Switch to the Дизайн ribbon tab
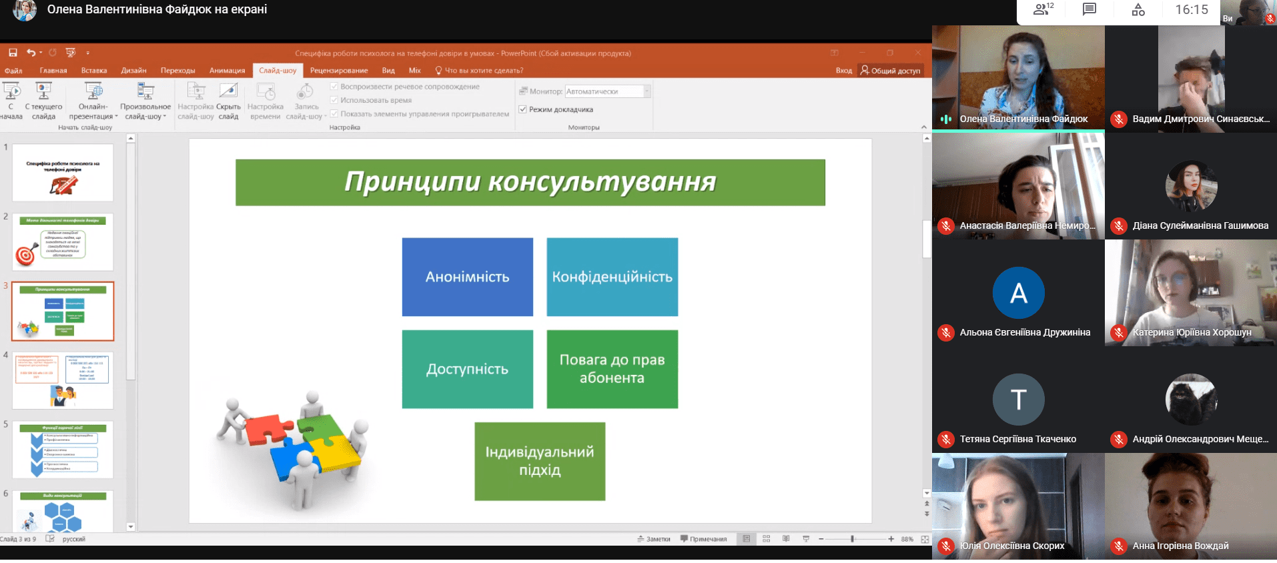 133,71
